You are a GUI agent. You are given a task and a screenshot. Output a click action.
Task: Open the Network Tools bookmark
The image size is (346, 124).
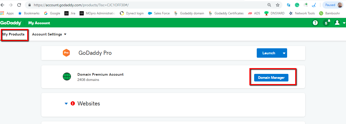[302, 13]
